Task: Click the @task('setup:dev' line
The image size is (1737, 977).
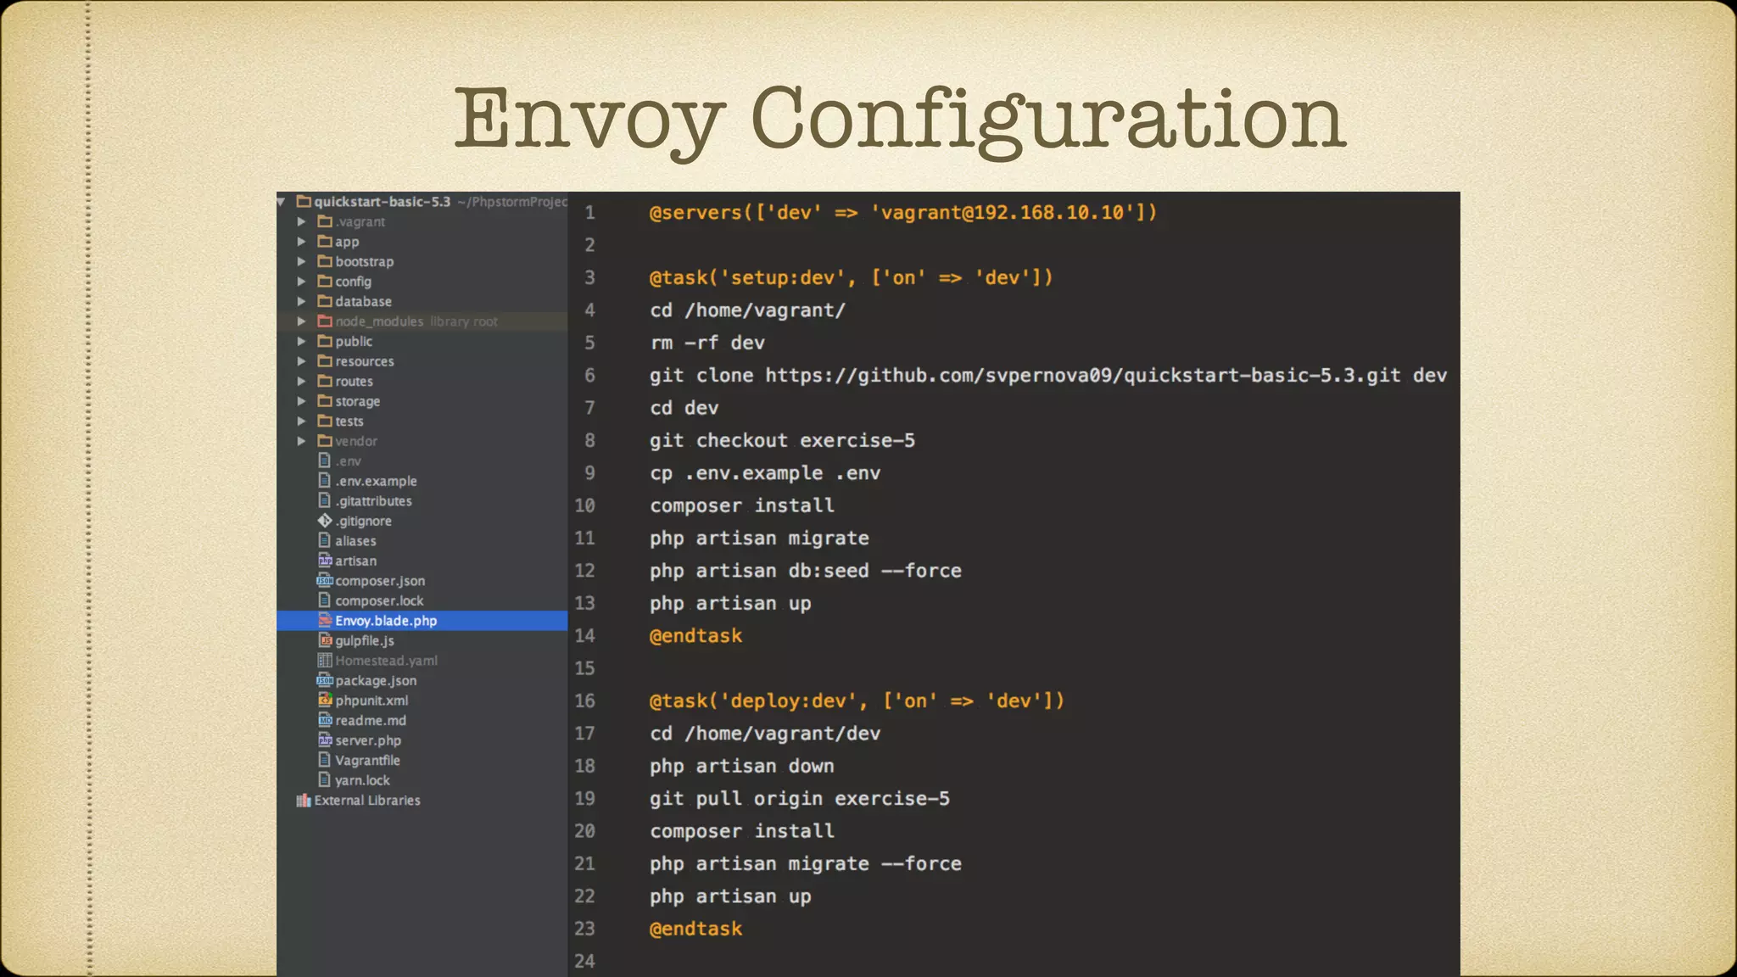Action: point(851,277)
